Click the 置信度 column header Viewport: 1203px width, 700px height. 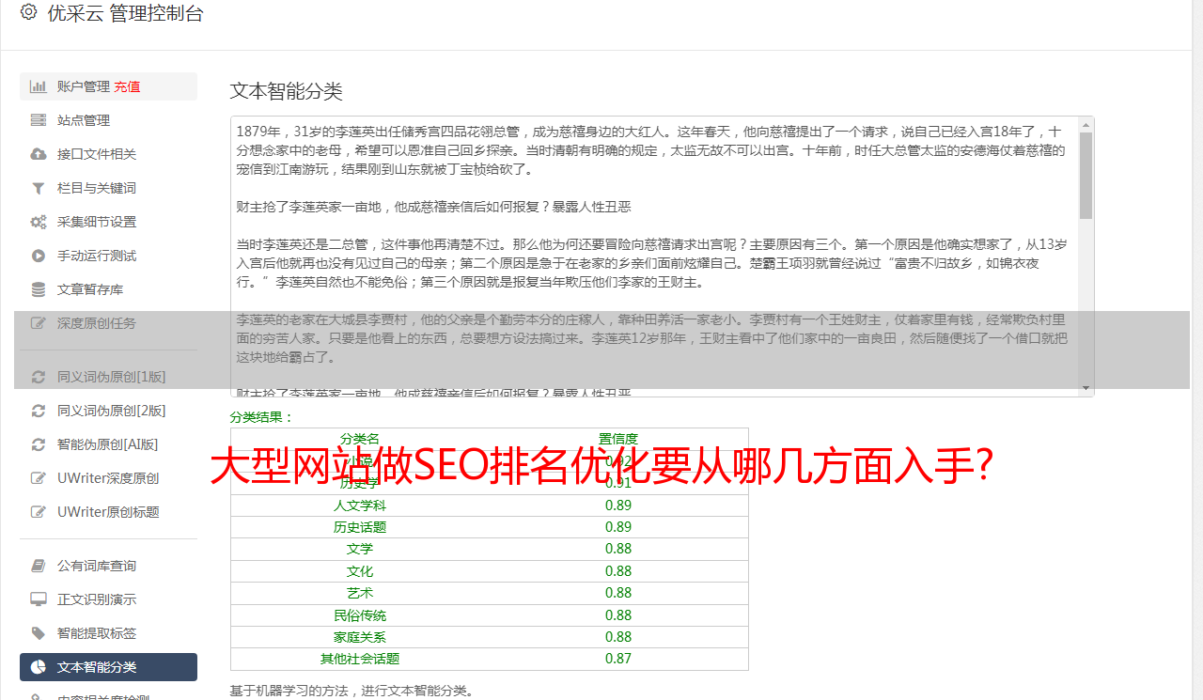(x=618, y=439)
